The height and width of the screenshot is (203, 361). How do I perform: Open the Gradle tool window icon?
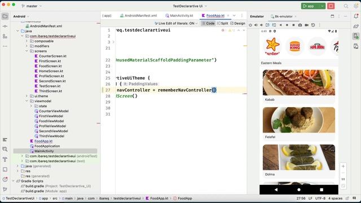[356, 26]
